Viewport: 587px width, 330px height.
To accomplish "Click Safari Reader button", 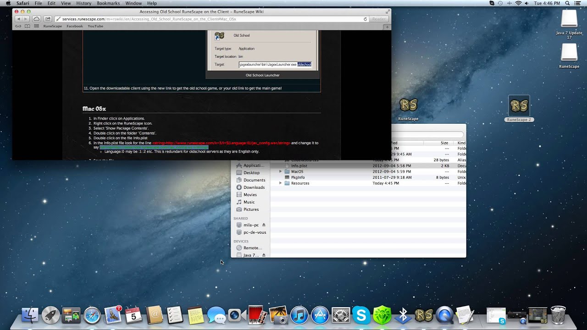I will pyautogui.click(x=379, y=19).
